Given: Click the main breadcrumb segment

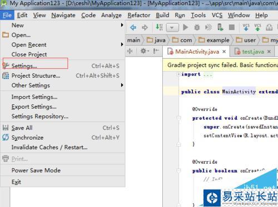Looking at the screenshot, I should 133,40.
